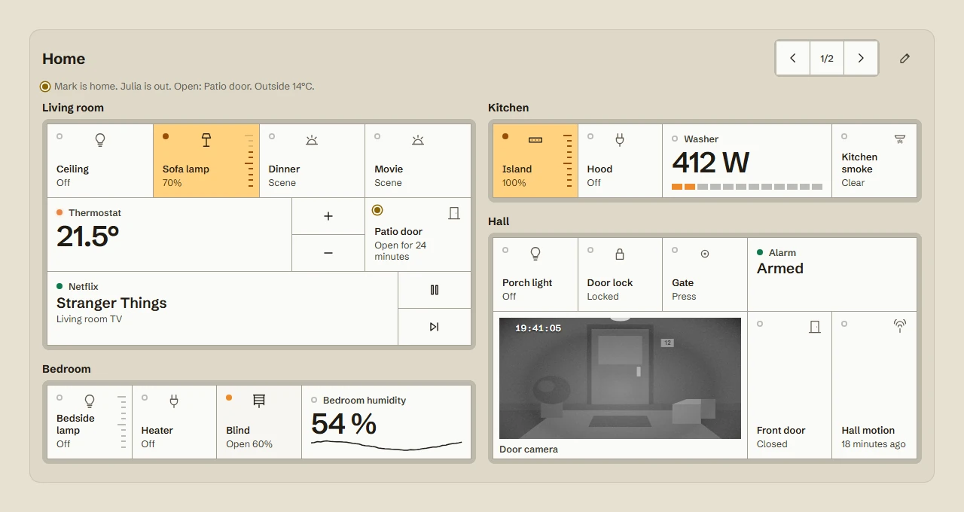Screen dimensions: 964x512
Task: Open the Bedroom humidity 54 % tile
Action: point(386,422)
